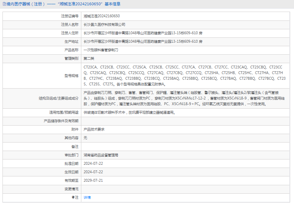Click the 注册证编号 row label
The height and width of the screenshot is (205, 294).
click(69, 16)
